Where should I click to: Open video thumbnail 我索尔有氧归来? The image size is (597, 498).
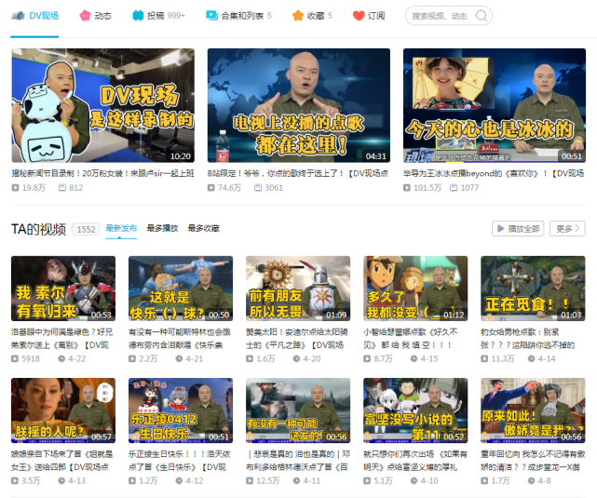tap(63, 289)
